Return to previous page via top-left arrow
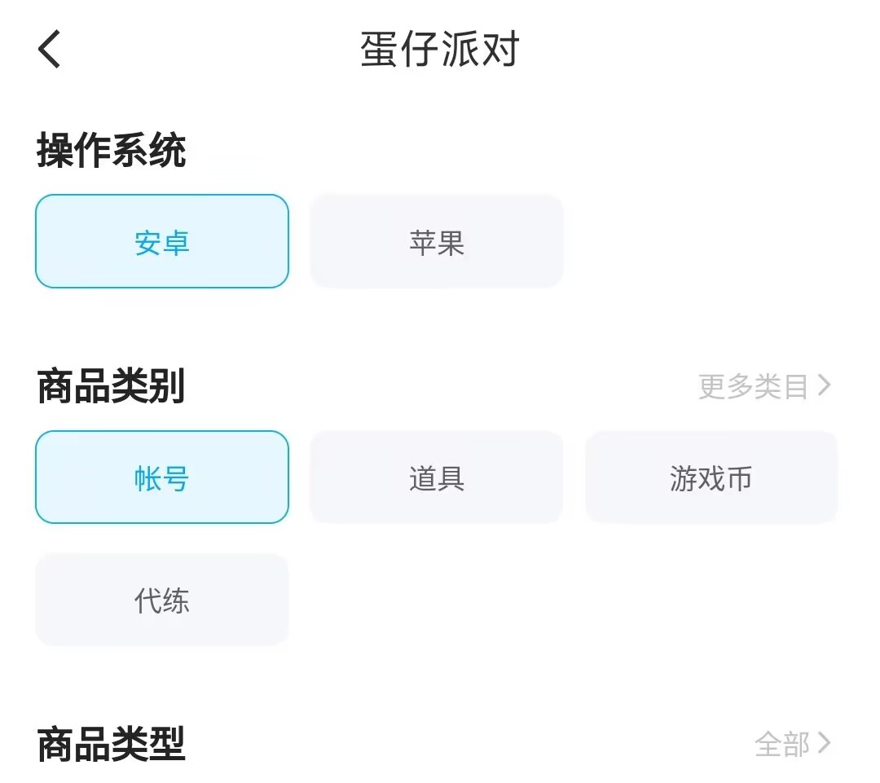This screenshot has height=783, width=880. 50,49
